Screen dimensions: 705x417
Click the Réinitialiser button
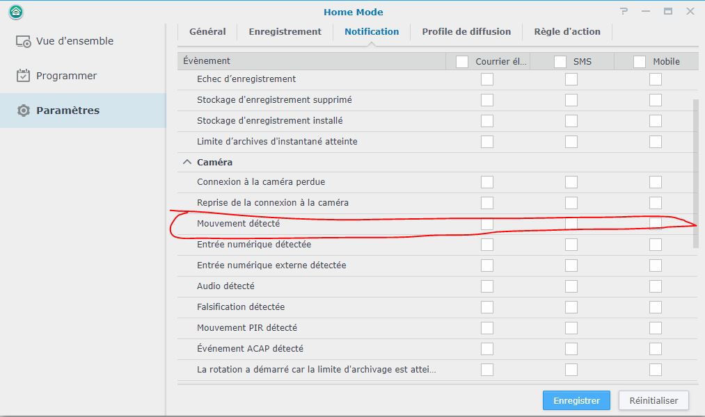(x=653, y=400)
